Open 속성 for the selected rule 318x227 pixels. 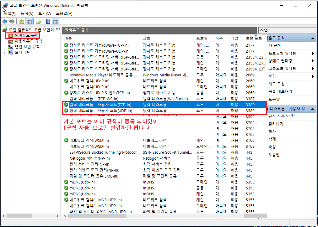272,147
